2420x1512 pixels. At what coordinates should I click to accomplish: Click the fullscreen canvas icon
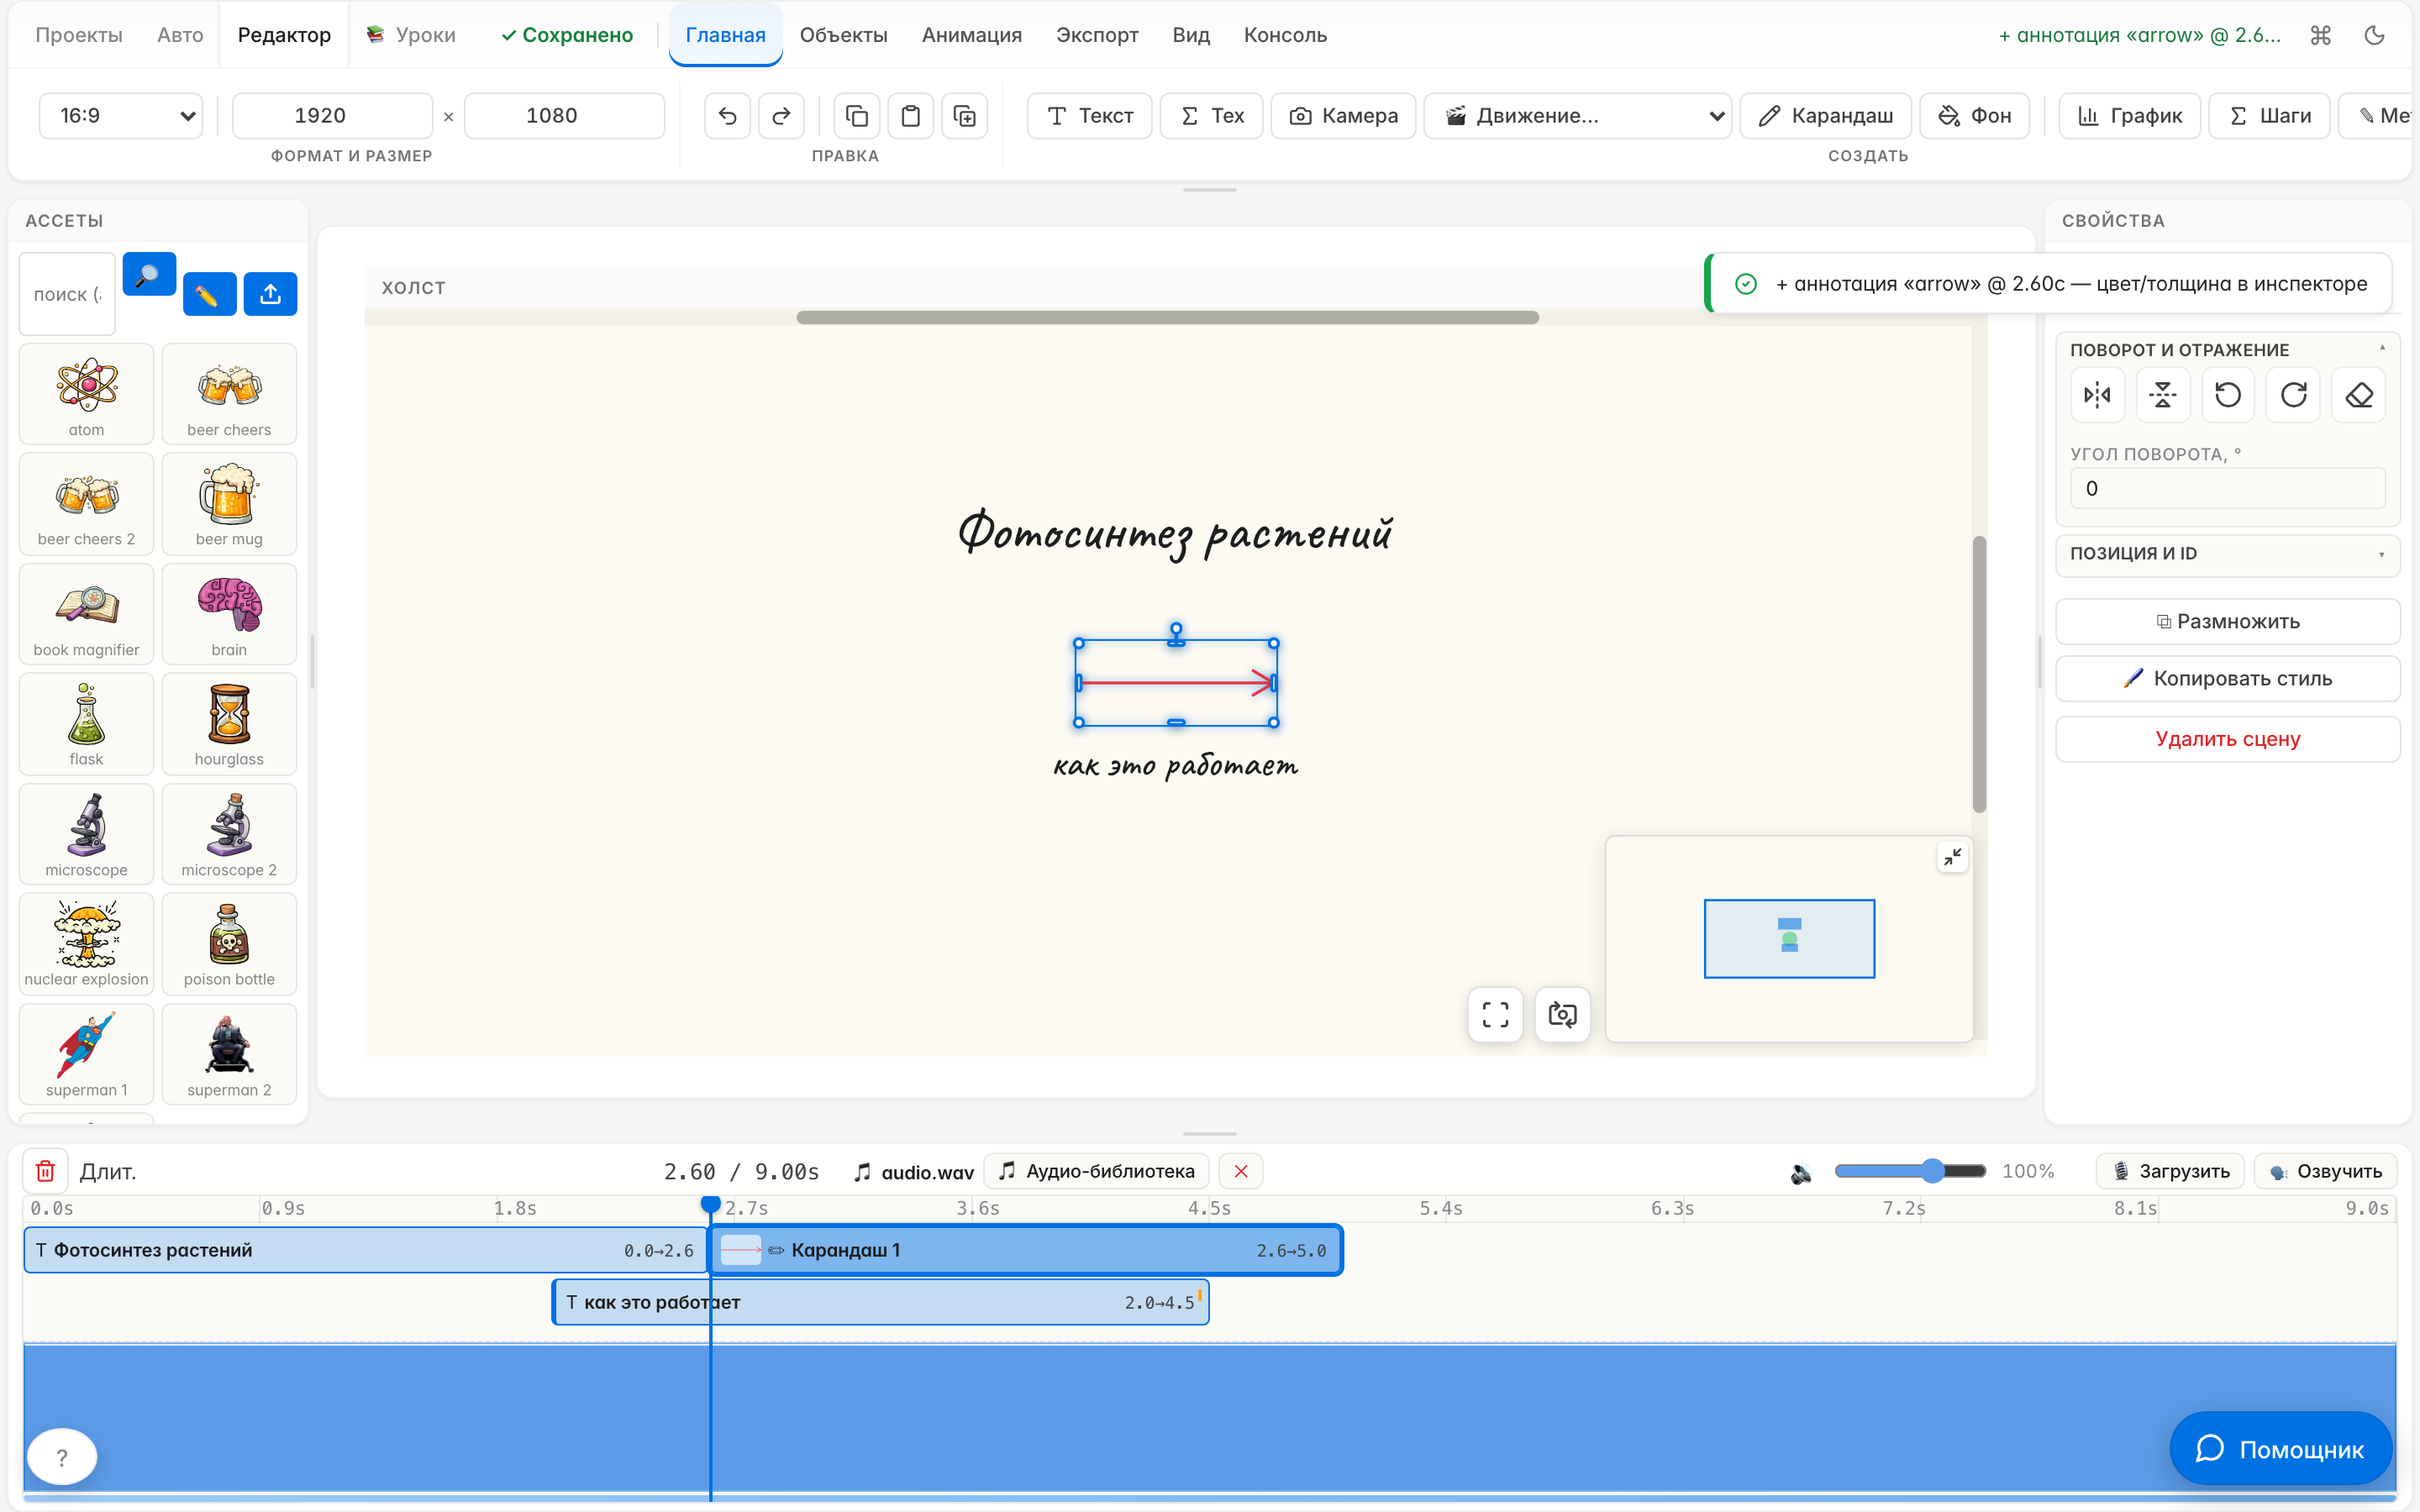click(1495, 1014)
